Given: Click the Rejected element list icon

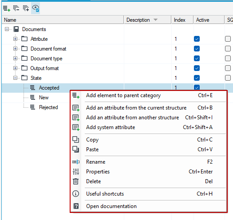Looking at the screenshot, I should click(x=32, y=107).
